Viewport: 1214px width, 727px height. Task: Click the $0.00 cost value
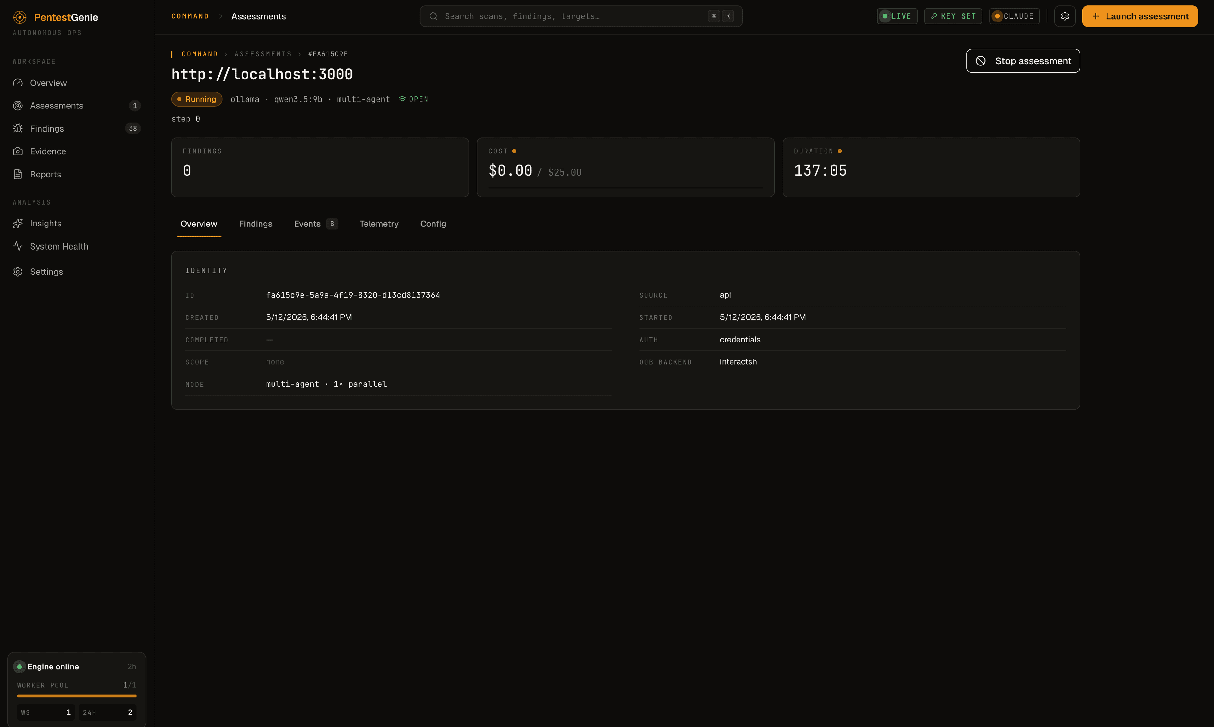[510, 170]
